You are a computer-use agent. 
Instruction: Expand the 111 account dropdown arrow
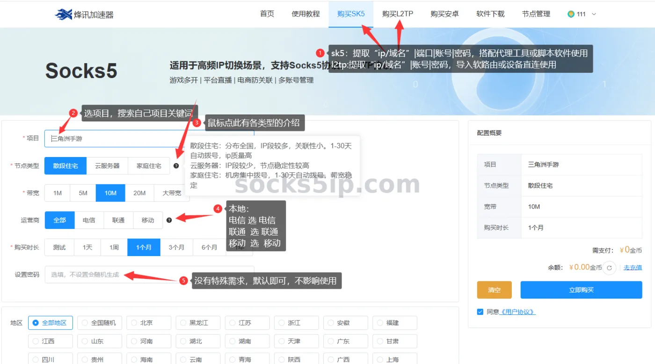[x=594, y=14]
